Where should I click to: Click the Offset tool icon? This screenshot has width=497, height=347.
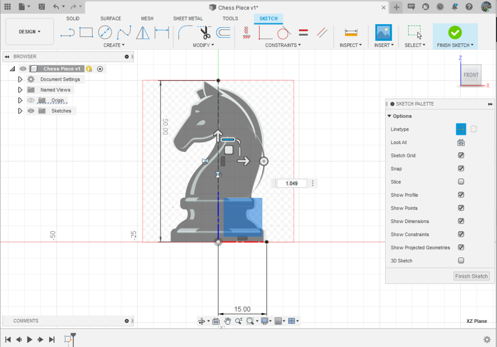pos(223,33)
